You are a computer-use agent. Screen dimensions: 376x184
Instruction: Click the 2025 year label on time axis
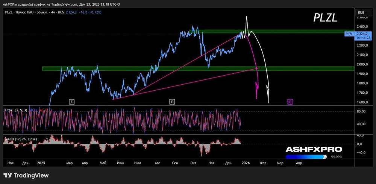pyautogui.click(x=41, y=163)
